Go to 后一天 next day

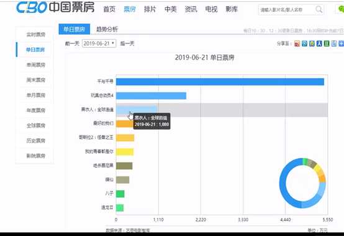(127, 43)
